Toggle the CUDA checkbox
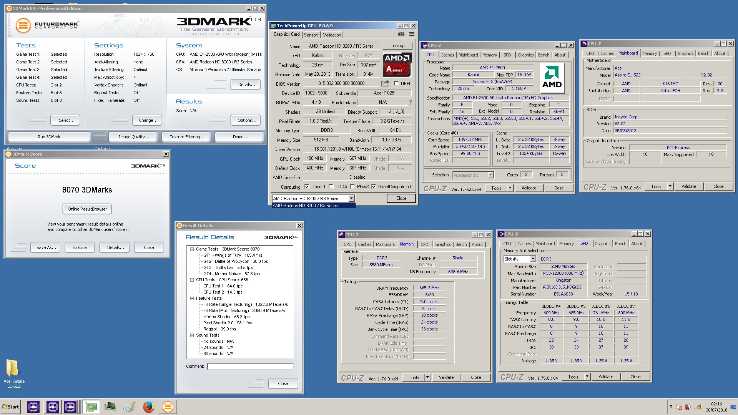Image resolution: width=738 pixels, height=415 pixels. coord(331,187)
